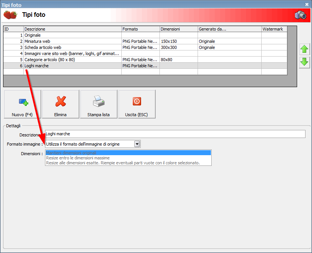Click the 'Generato da...' column header
This screenshot has width=312, height=253.
pyautogui.click(x=230, y=29)
